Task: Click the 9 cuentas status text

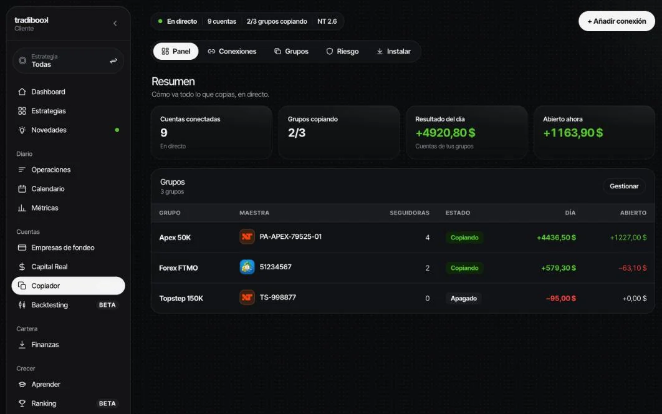Action: click(x=222, y=21)
